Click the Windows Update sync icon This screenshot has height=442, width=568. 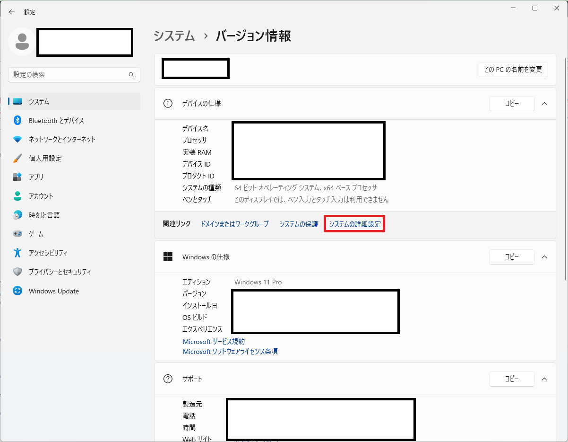click(17, 291)
